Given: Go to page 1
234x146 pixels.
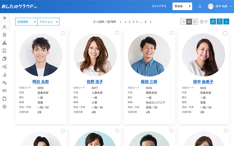Looking at the screenshot, I should (126, 22).
